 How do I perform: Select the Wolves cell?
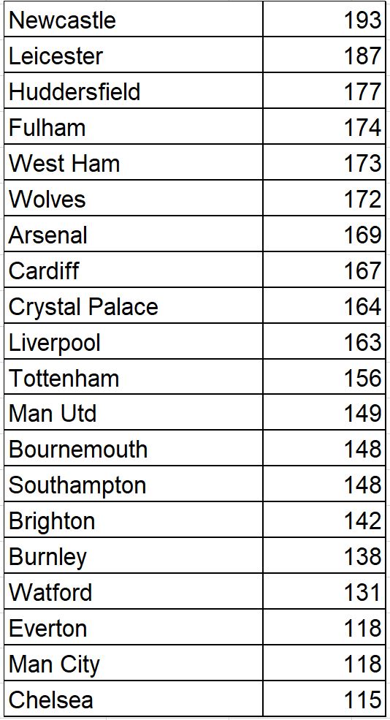134,198
